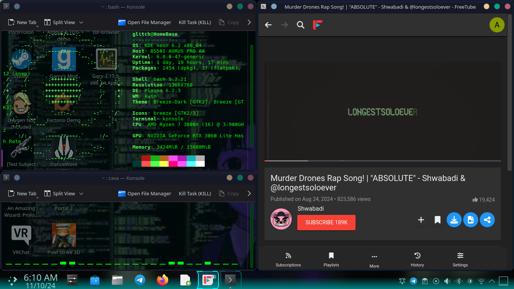Screen dimensions: 514x289
Task: Open the Telegram tray icon
Action: pyautogui.click(x=414, y=281)
